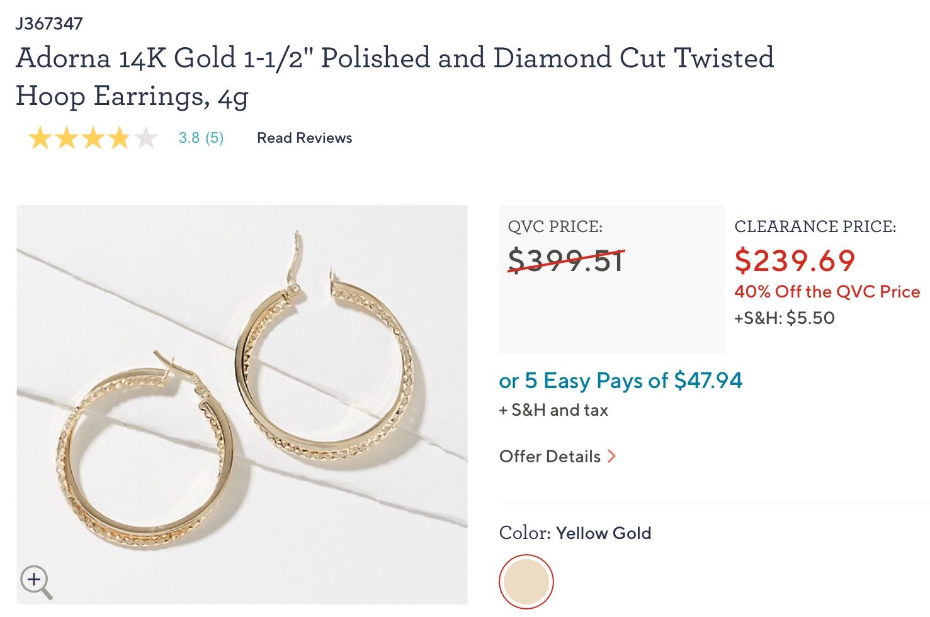The height and width of the screenshot is (617, 930).
Task: Click the "40% Off the QVC Price" text
Action: tap(827, 291)
